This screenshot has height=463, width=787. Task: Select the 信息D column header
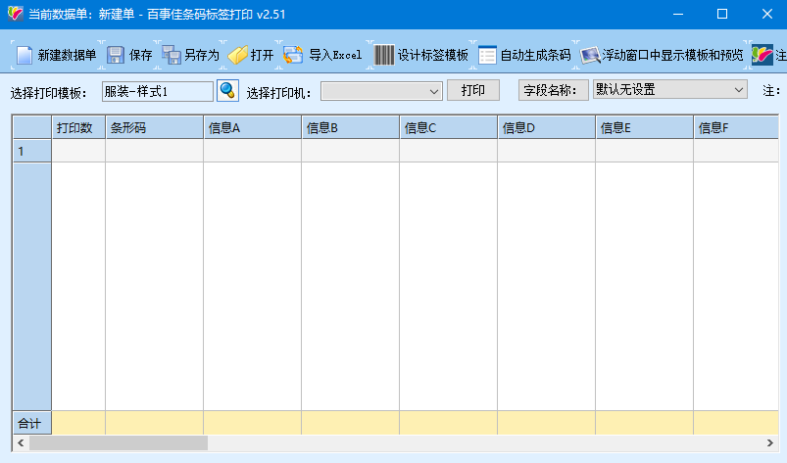pyautogui.click(x=546, y=128)
